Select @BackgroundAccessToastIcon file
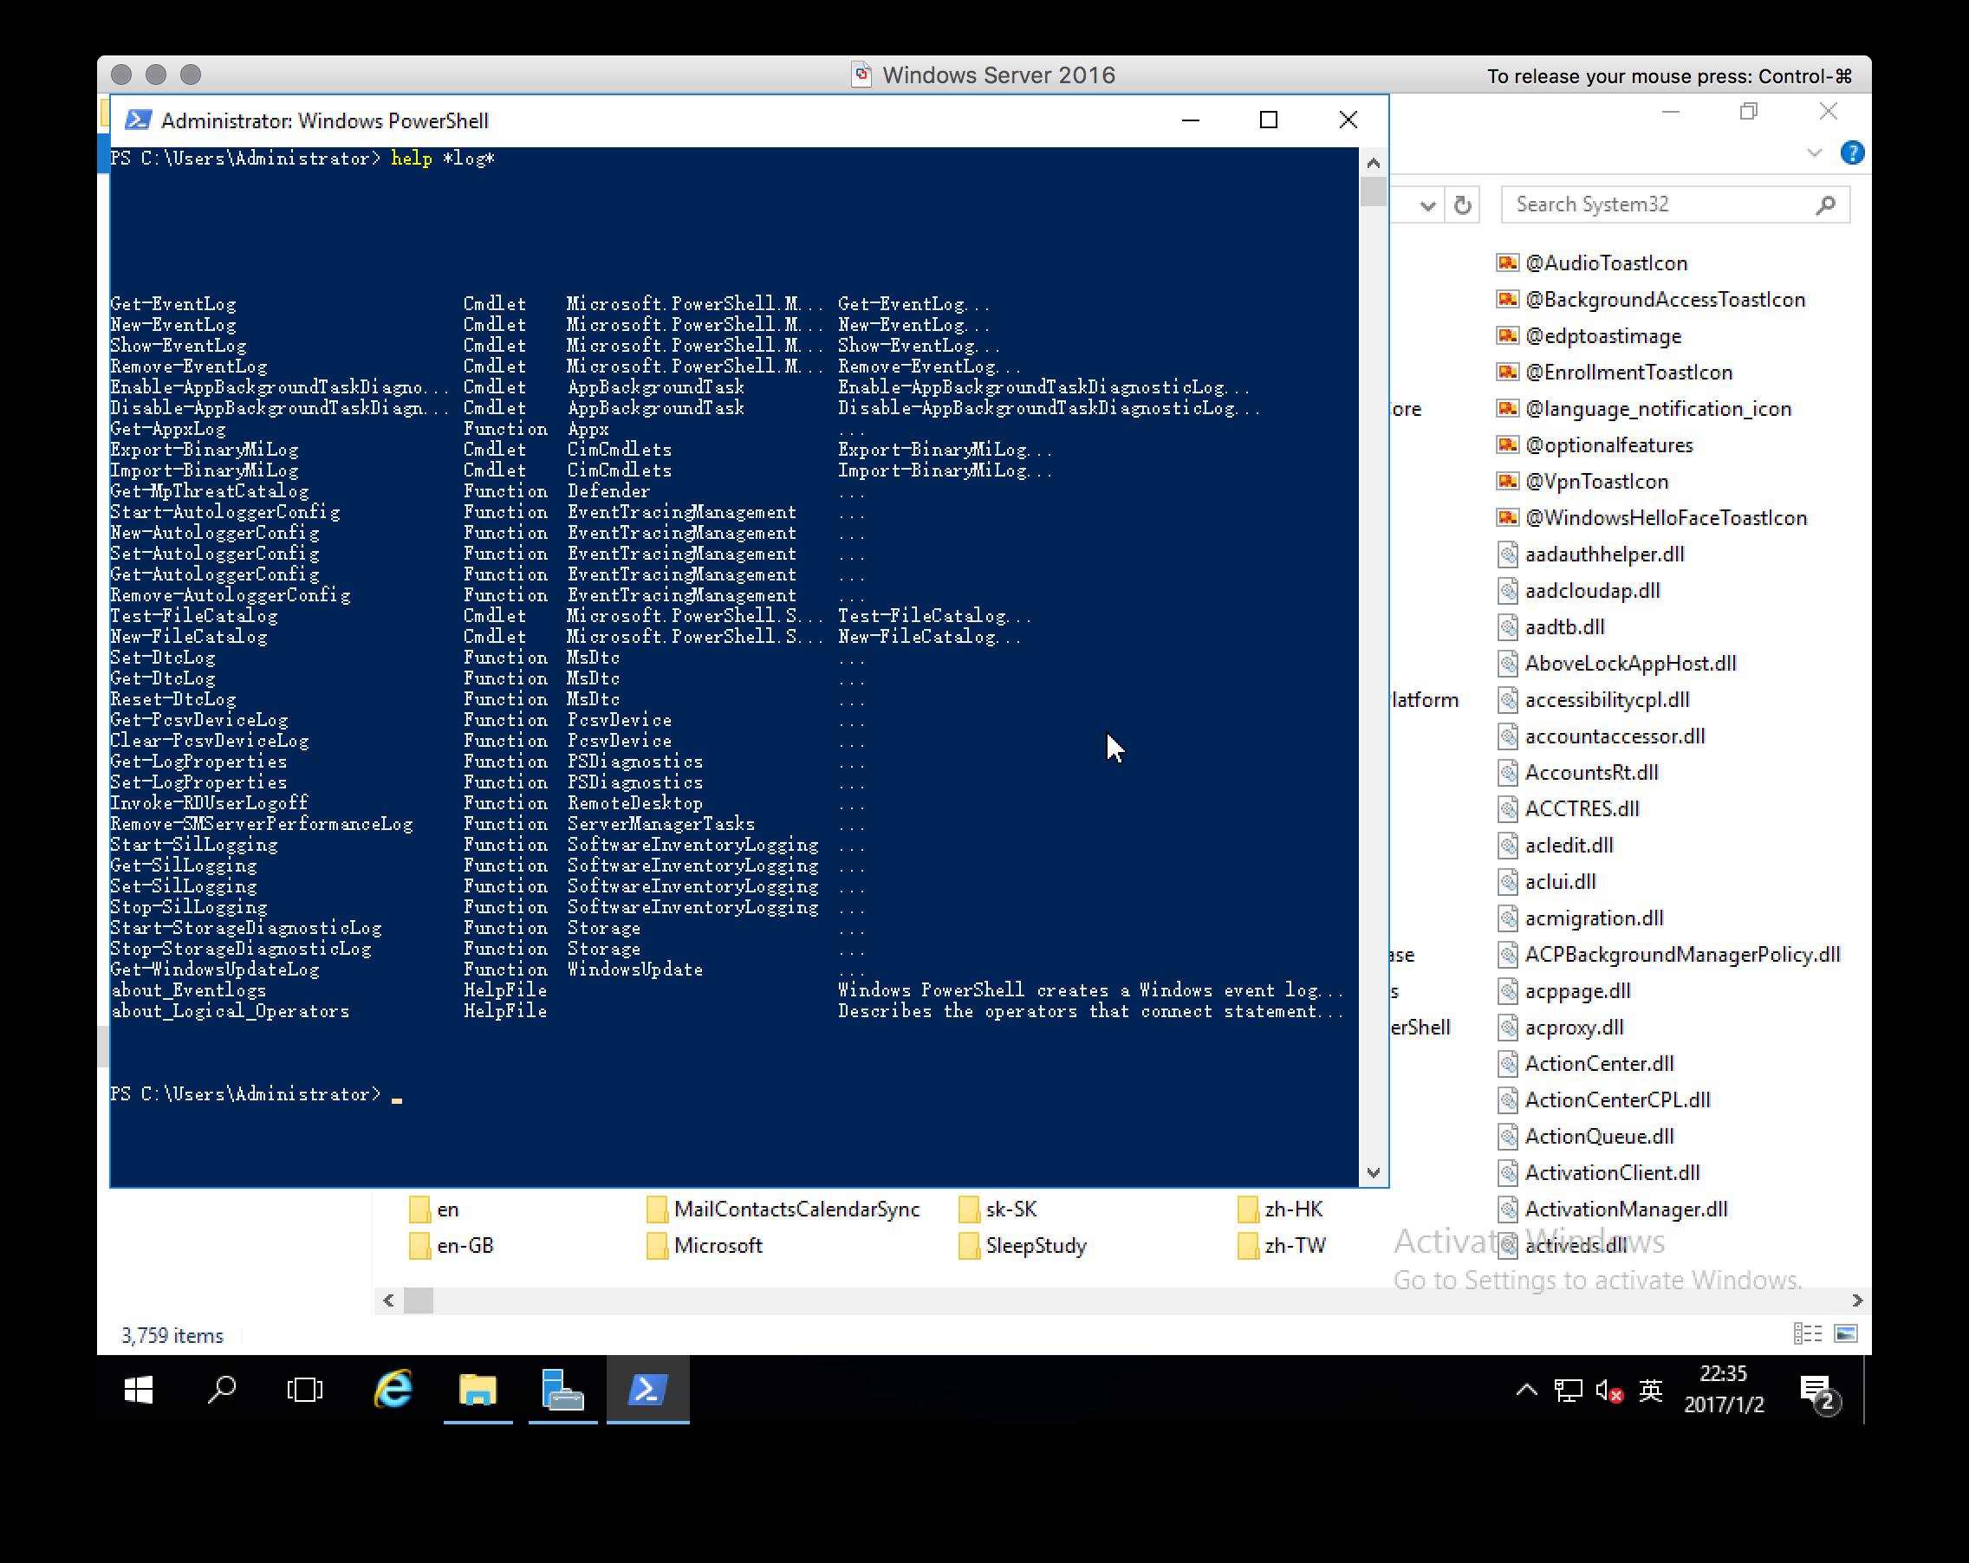The height and width of the screenshot is (1563, 1969). pos(1650,300)
